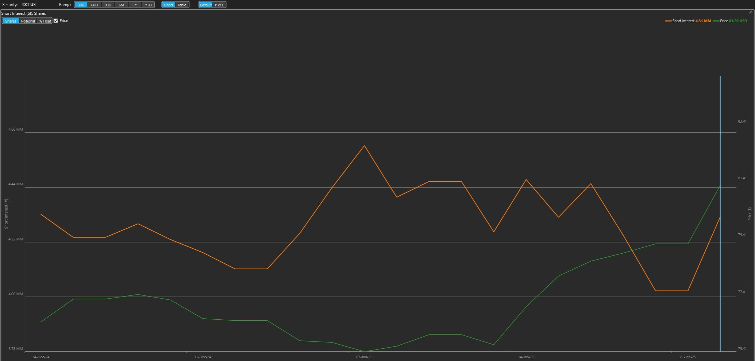Set the range to 90D
Viewport: 755px width, 361px height.
point(108,5)
